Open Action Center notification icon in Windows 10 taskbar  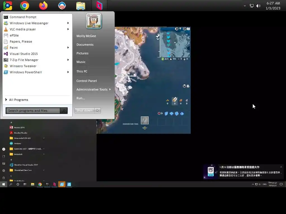281,184
